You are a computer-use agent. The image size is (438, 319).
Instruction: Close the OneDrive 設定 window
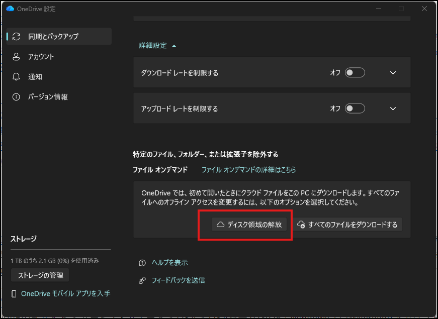pyautogui.click(x=424, y=9)
